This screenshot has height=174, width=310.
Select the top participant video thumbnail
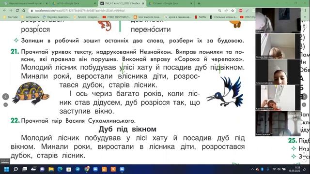[278, 20]
